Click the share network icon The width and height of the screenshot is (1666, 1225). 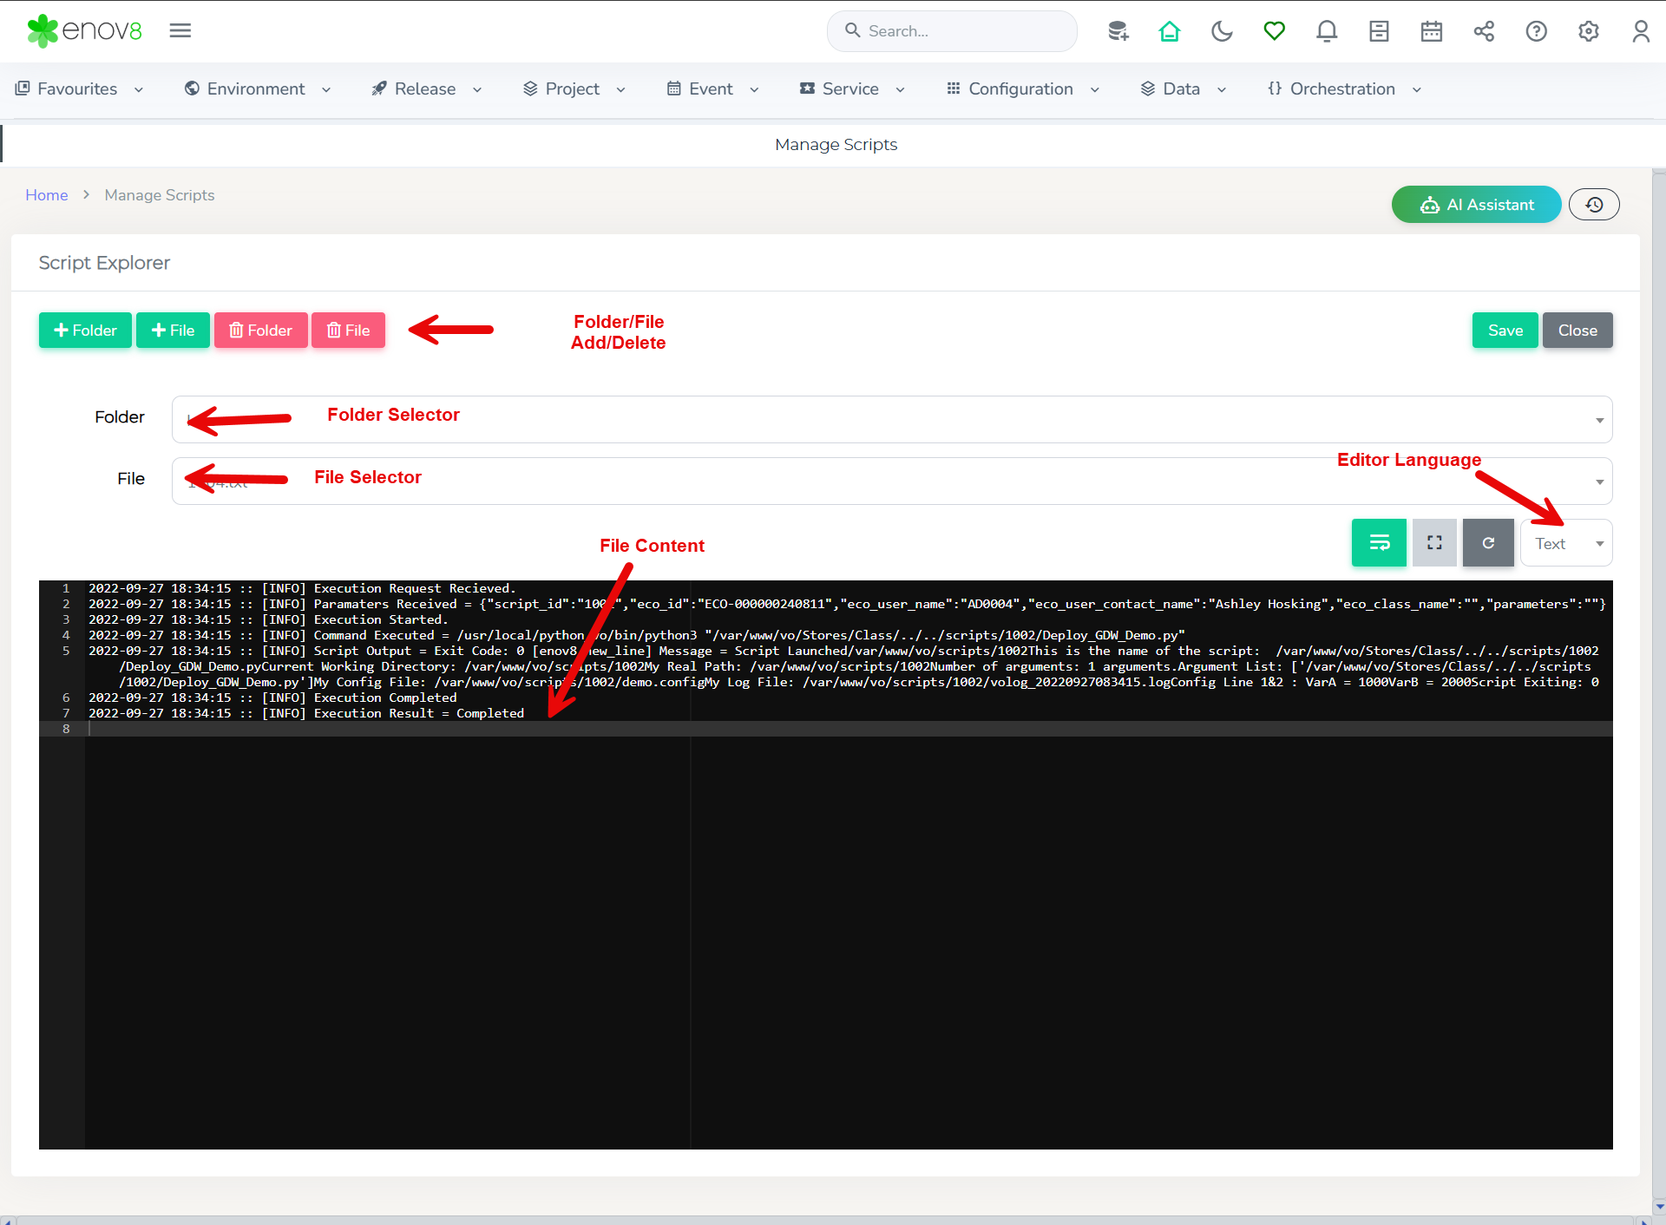coord(1484,32)
